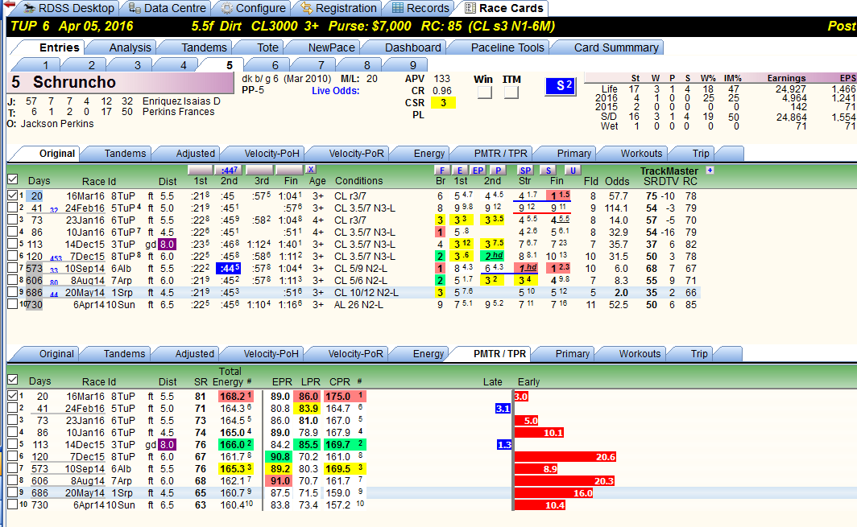The height and width of the screenshot is (527, 857).
Task: Tick the ITM checkbox
Action: coord(511,93)
